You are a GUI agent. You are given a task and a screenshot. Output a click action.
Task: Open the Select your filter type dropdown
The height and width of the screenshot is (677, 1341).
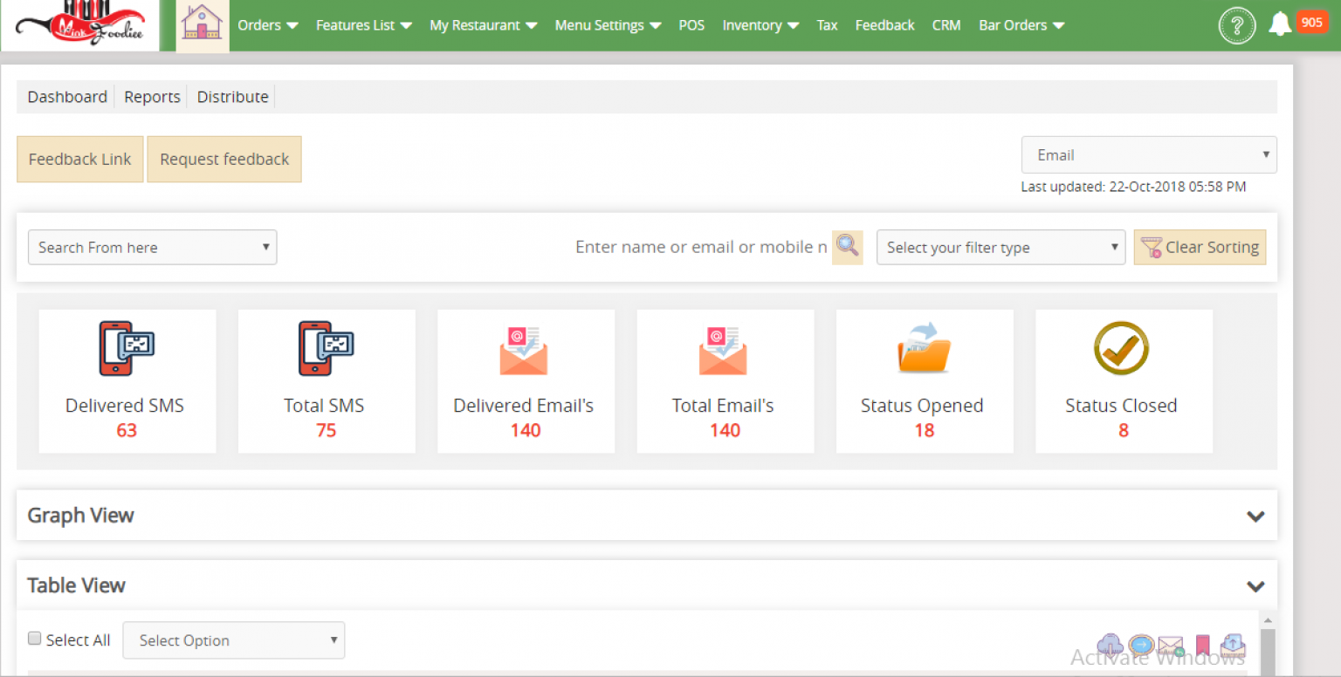(x=1001, y=247)
